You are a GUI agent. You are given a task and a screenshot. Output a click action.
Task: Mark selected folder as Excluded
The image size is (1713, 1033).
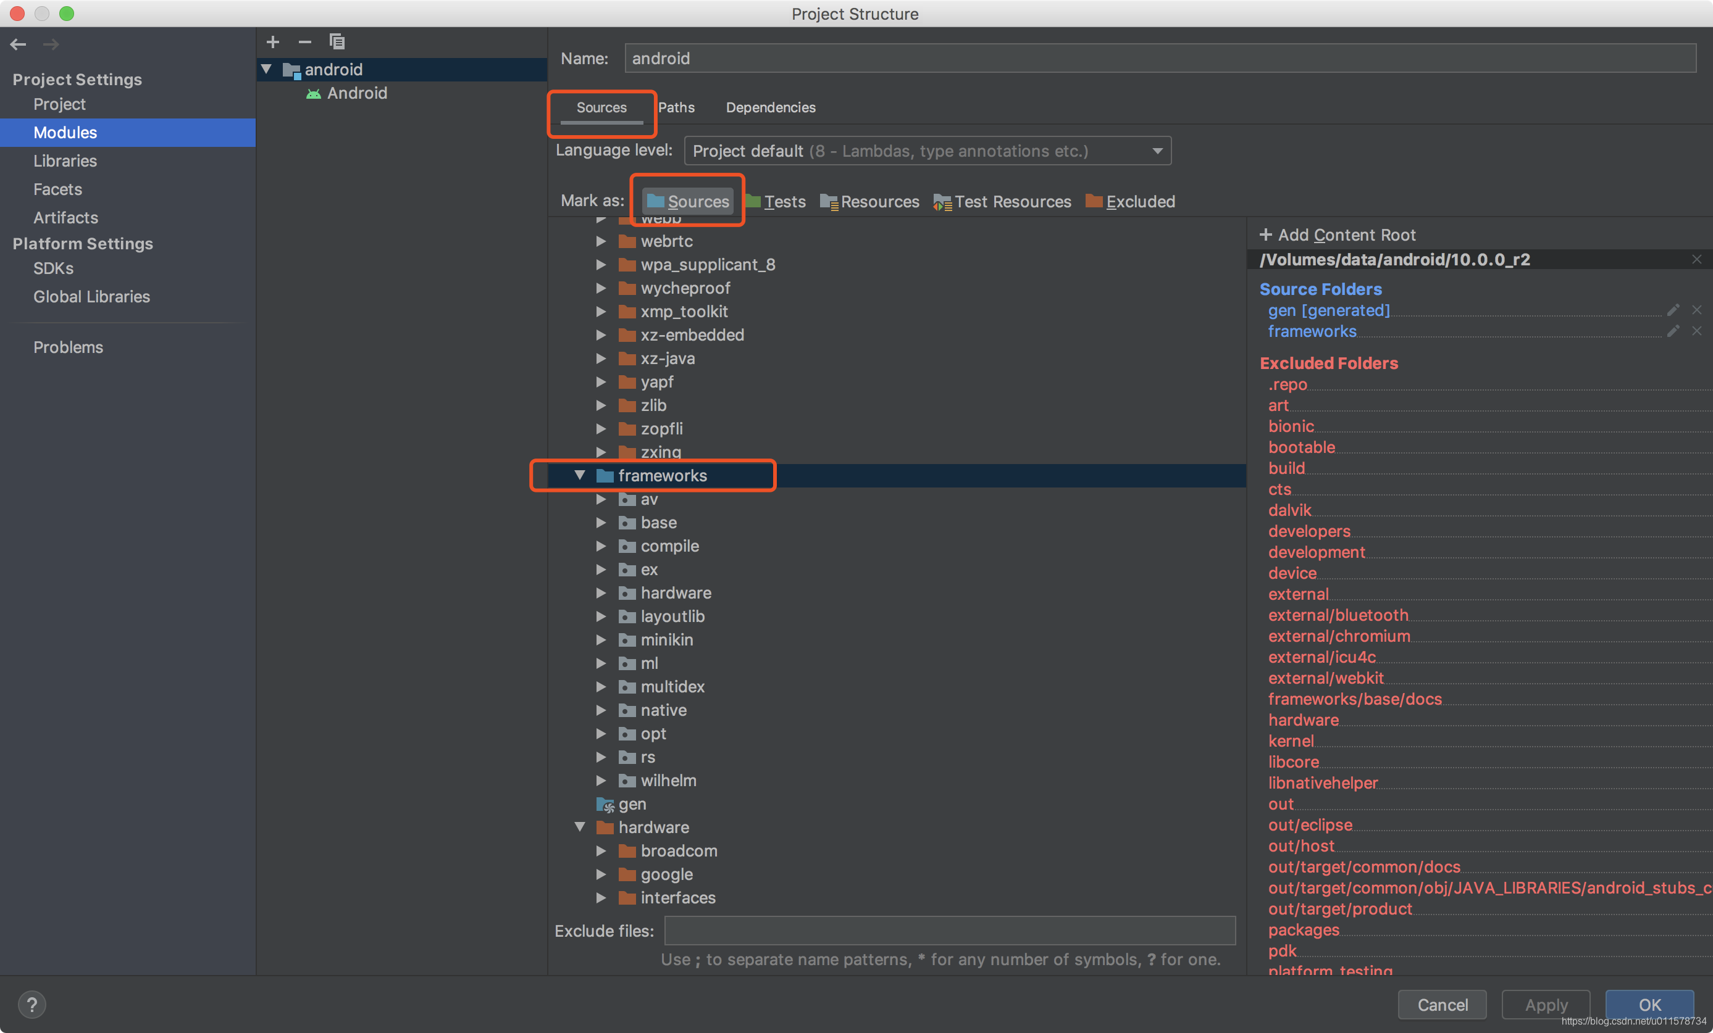point(1129,201)
